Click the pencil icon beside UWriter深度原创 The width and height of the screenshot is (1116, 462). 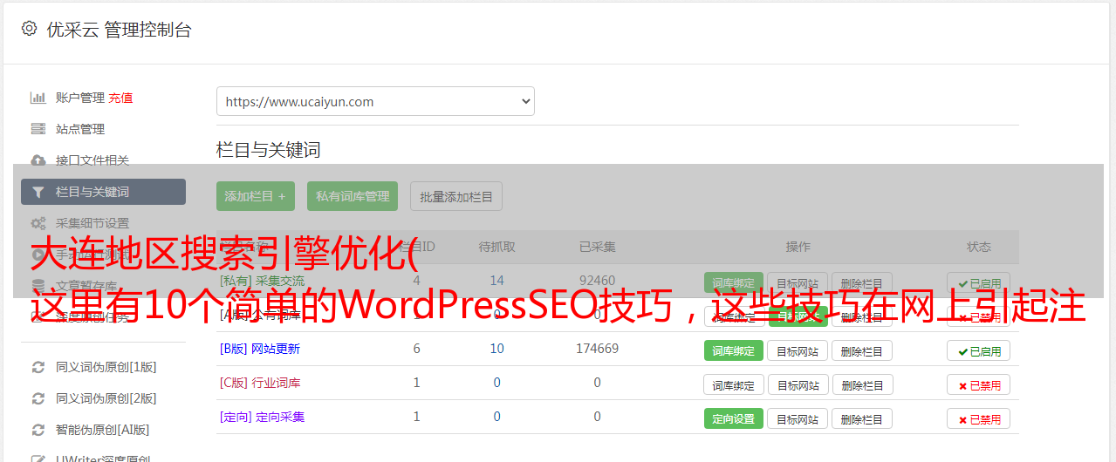(38, 459)
